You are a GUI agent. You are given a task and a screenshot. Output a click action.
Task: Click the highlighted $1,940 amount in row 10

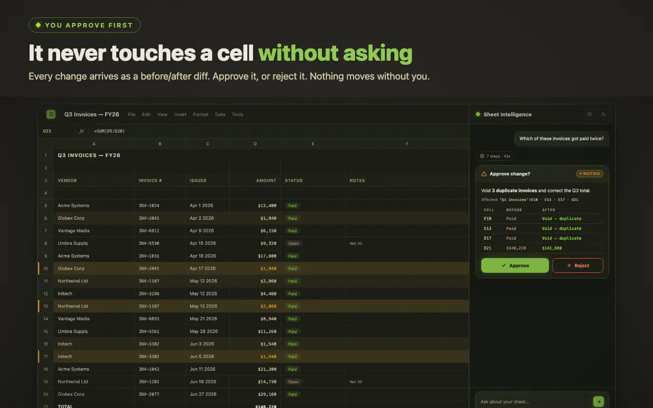(268, 268)
